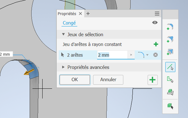Add a new panel tab with plus
Screen dimensions: 188x118
tap(88, 14)
